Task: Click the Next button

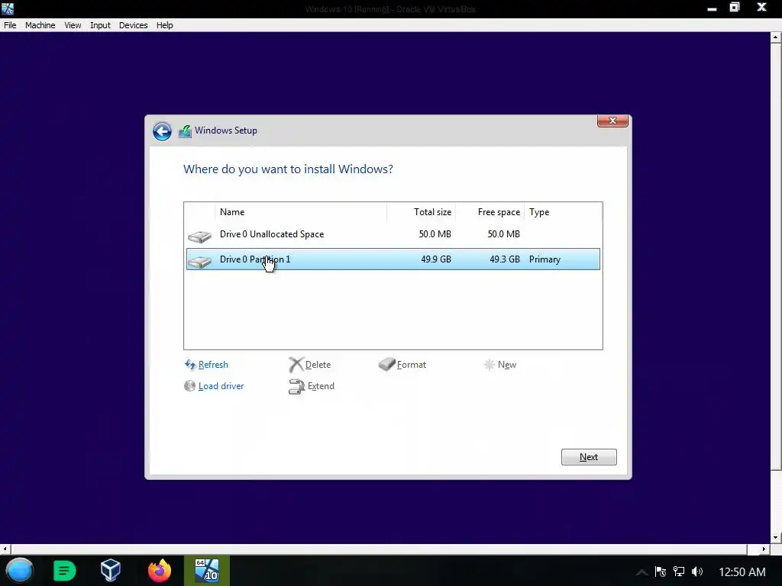Action: [589, 457]
